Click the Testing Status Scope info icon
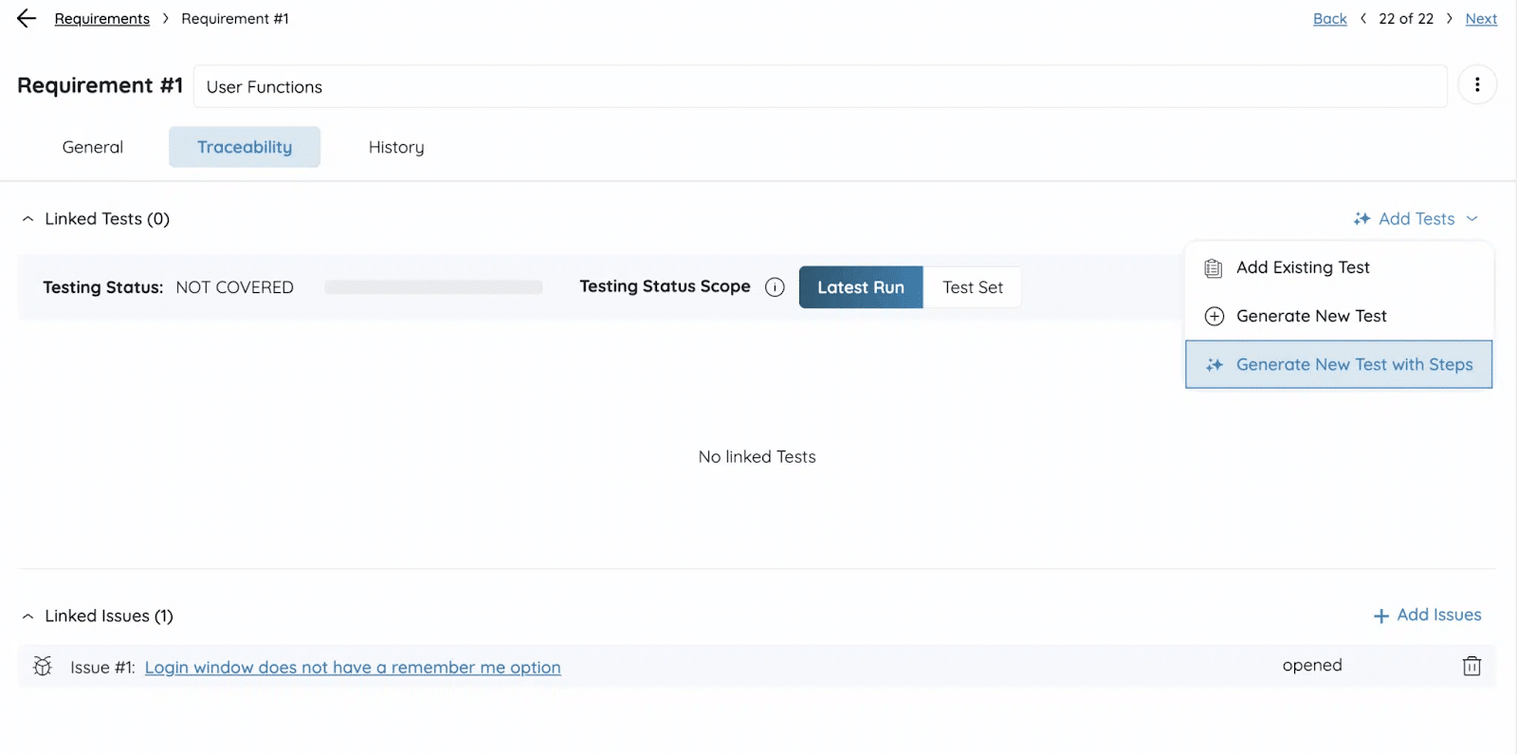 [x=775, y=287]
